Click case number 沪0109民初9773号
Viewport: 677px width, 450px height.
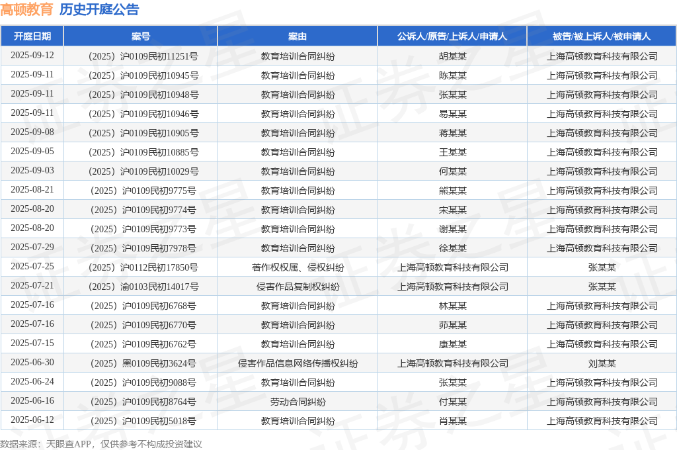(159, 229)
